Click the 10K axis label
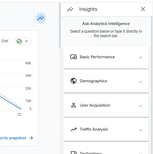Screen dimensions: 153x154 tap(28, 101)
